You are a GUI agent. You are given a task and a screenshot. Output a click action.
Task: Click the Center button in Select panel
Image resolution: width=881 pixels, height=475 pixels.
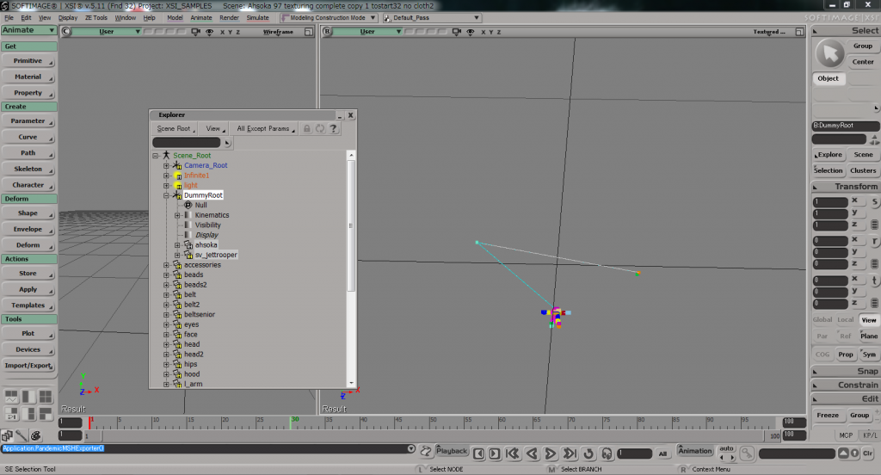point(862,62)
